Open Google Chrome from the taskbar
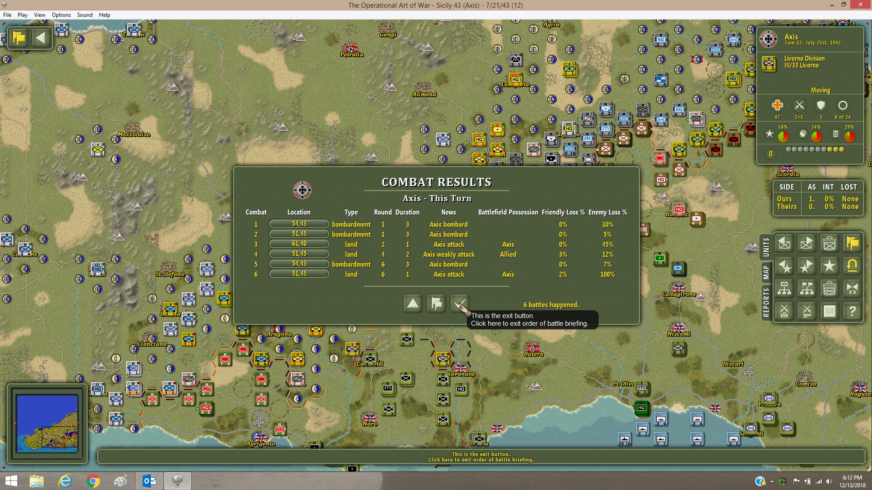This screenshot has width=872, height=490. pos(93,481)
